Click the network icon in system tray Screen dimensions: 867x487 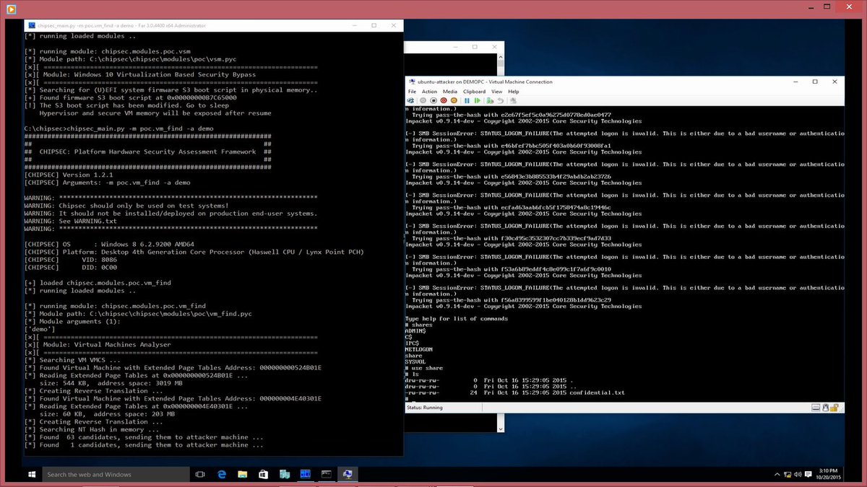pyautogui.click(x=788, y=474)
